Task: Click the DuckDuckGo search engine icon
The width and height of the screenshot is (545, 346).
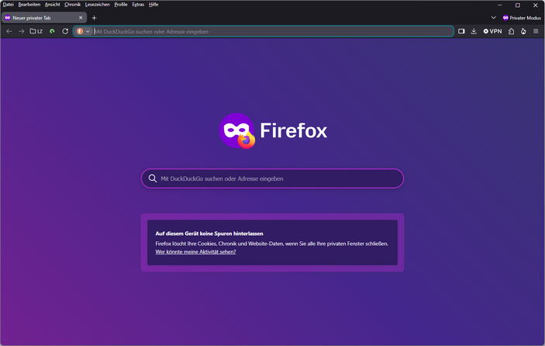Action: tap(80, 31)
